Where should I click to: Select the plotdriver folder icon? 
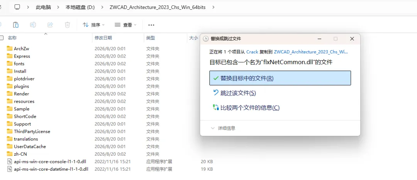[x=10, y=78]
